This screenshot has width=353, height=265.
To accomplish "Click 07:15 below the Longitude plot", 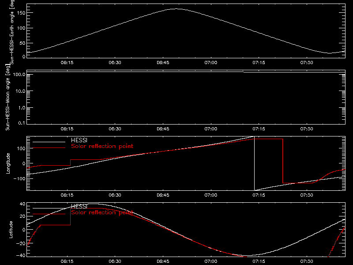I will pos(259,195).
